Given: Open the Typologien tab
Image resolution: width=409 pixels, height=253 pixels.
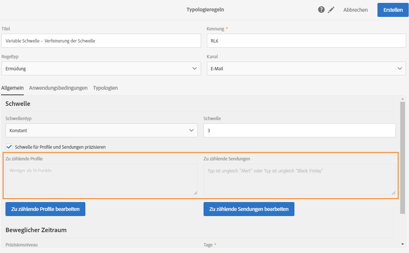Looking at the screenshot, I should tap(105, 88).
